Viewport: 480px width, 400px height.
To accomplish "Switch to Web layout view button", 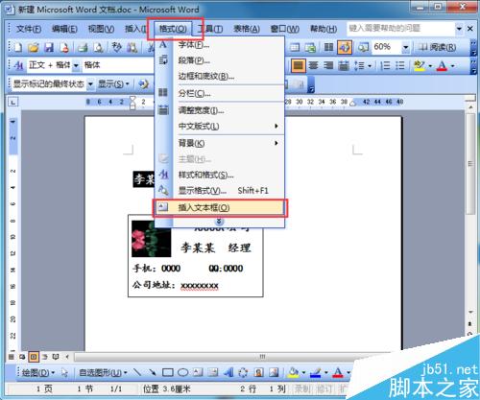I will pyautogui.click(x=22, y=357).
